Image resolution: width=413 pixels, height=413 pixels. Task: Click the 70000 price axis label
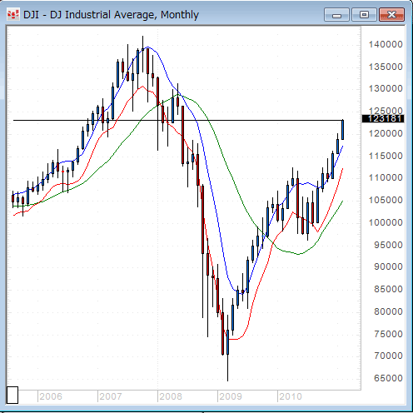(x=388, y=356)
